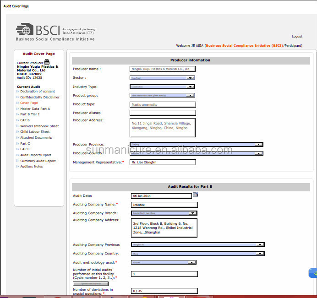Image resolution: width=317 pixels, height=298 pixels.
Task: Expand the Audit methodology used dropdown
Action: click(x=164, y=262)
